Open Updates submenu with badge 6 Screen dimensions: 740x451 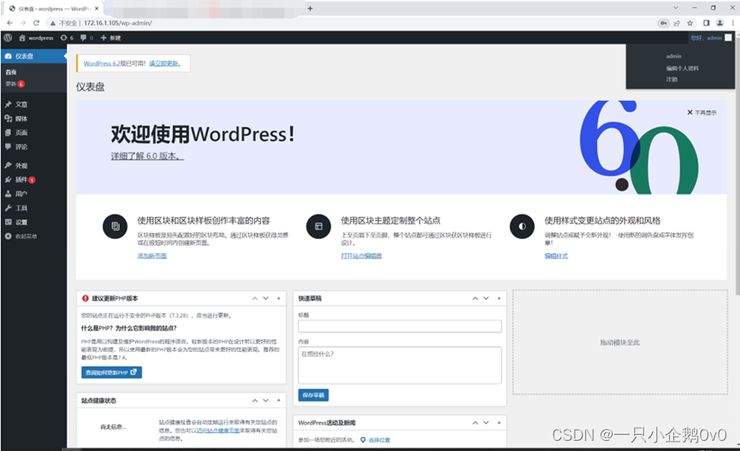(x=15, y=84)
